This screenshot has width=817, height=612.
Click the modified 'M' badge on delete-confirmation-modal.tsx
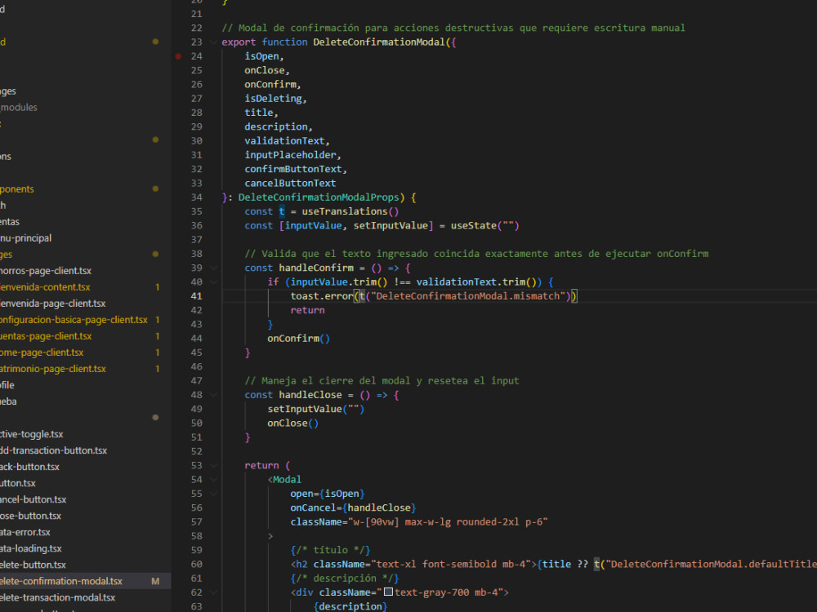[x=155, y=581]
